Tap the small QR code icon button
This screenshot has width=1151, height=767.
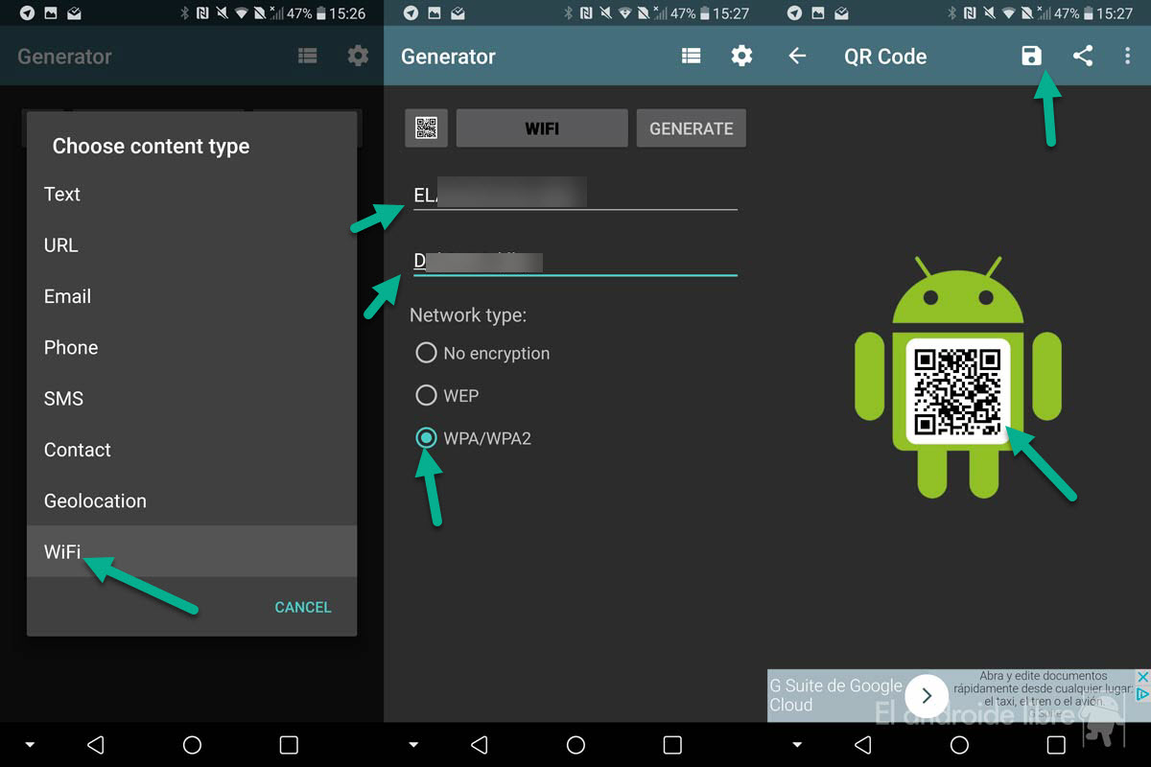pos(427,128)
